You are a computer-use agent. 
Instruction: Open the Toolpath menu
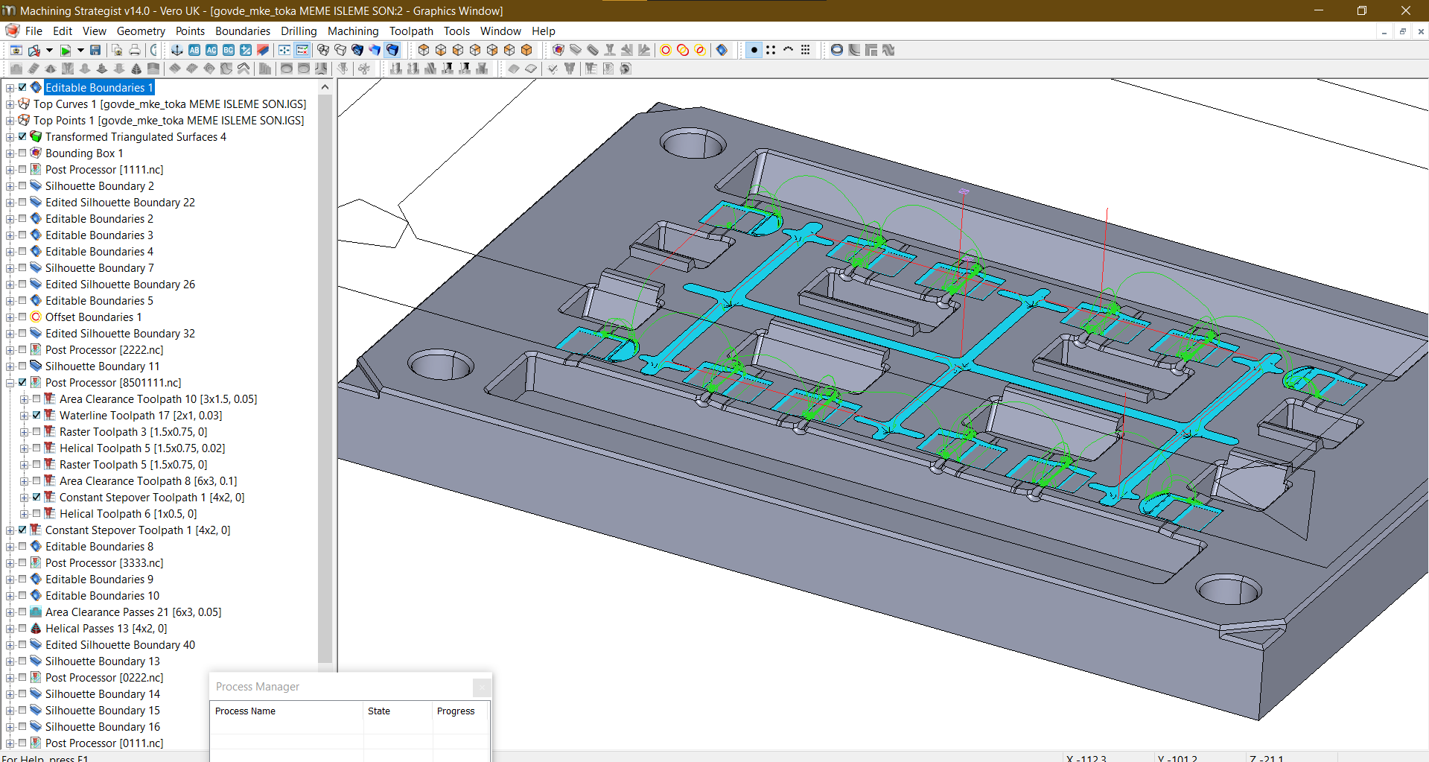click(x=411, y=31)
